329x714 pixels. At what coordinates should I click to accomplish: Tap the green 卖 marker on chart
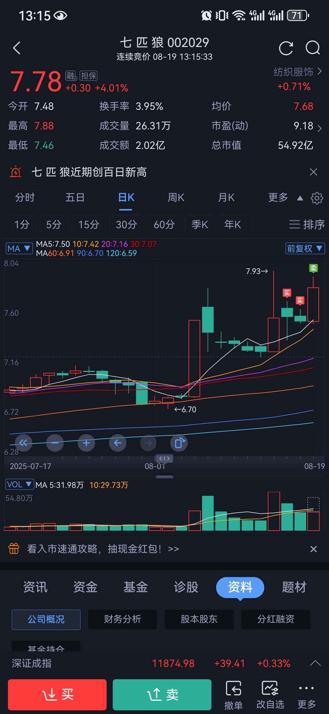pos(313,268)
